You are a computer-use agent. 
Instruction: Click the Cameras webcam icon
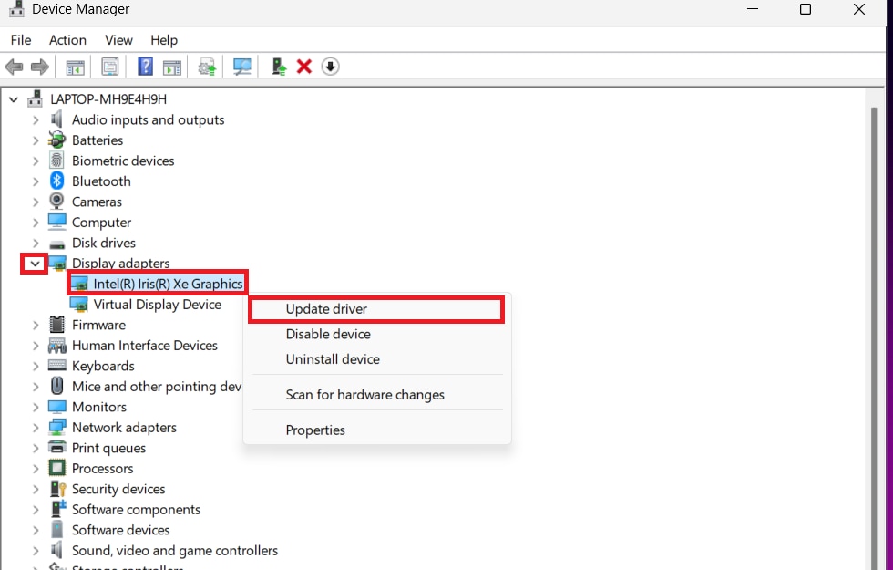coord(56,202)
